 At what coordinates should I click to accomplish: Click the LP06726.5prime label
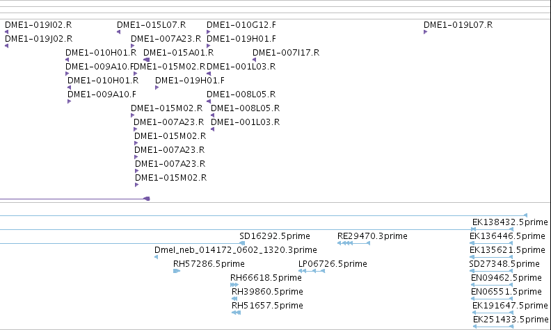(x=333, y=263)
